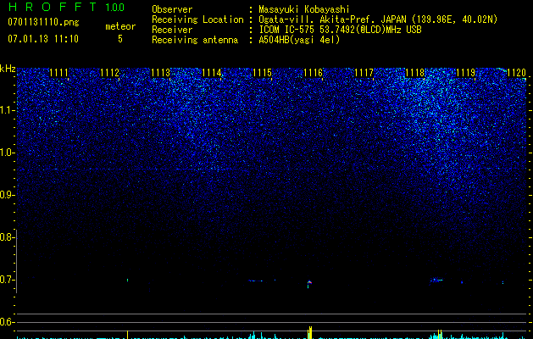This screenshot has height=339, width=533.
Task: Click the meteor echo streak after 1118
Action: (436, 281)
